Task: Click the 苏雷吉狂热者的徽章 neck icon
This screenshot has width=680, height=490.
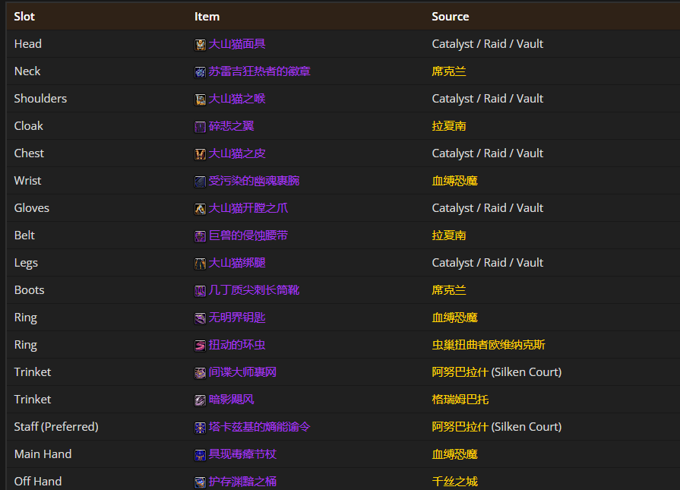Action: (x=201, y=72)
